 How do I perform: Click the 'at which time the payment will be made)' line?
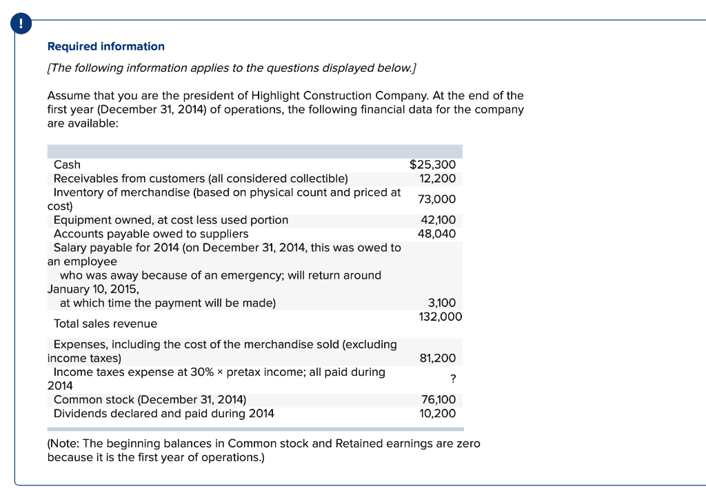tap(168, 303)
